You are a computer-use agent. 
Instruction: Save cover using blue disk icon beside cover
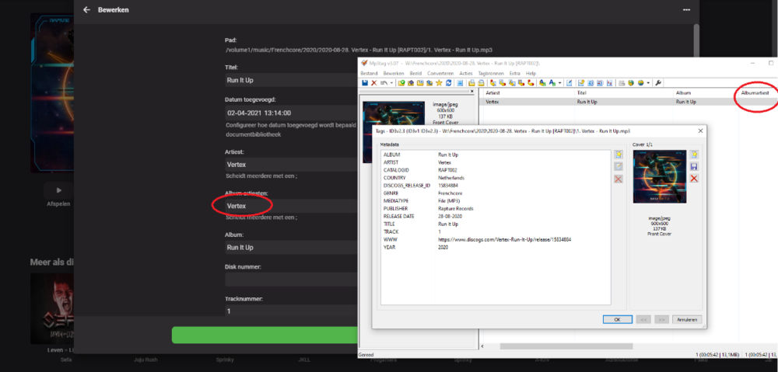tap(694, 166)
